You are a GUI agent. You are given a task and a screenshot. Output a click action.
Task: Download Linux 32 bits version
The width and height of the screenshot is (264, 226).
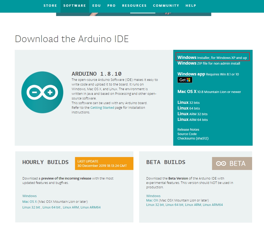188,102
